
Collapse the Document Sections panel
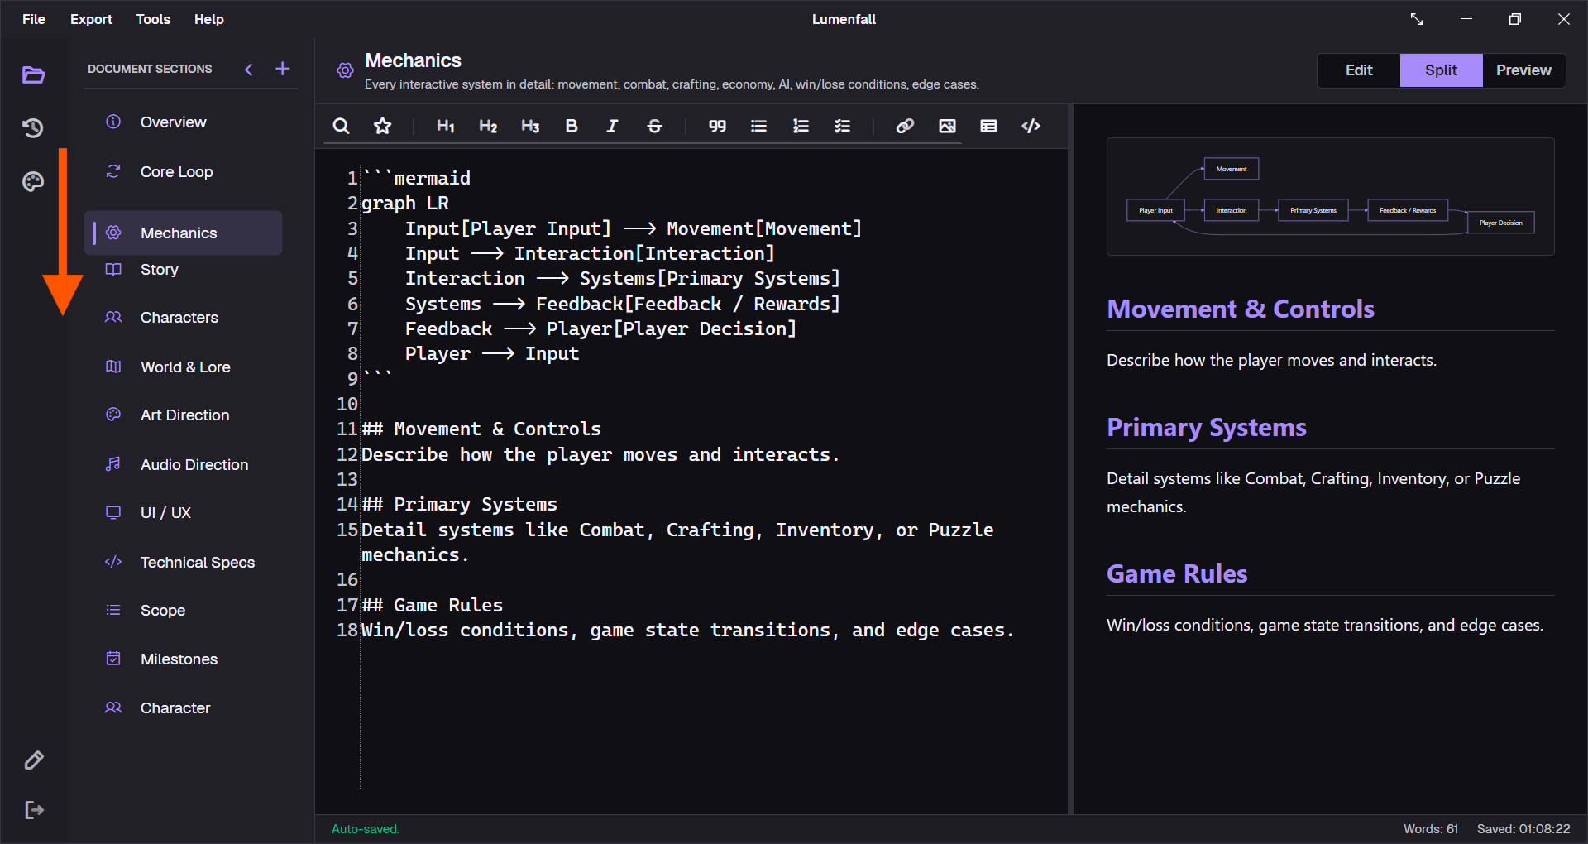[249, 70]
